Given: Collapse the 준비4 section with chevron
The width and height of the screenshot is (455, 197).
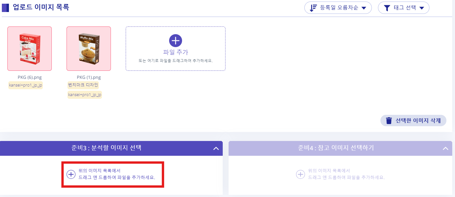Looking at the screenshot, I should (445, 148).
